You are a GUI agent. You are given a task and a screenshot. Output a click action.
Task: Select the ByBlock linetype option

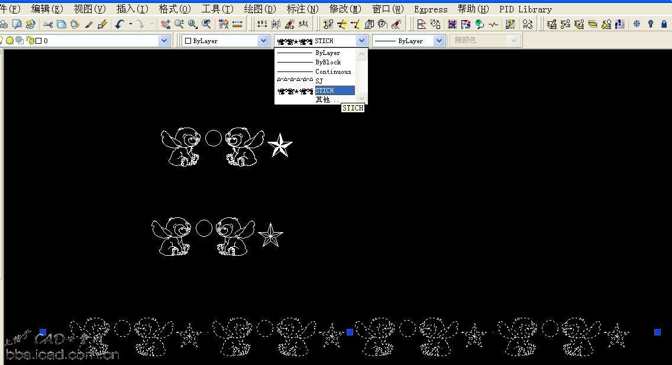click(316, 62)
